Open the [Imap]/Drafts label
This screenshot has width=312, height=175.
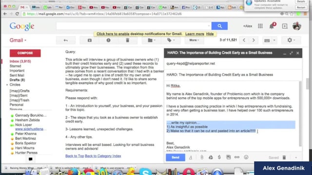click(x=19, y=91)
